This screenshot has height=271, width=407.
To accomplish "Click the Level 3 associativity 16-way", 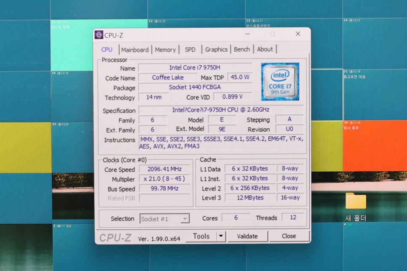I will click(290, 197).
